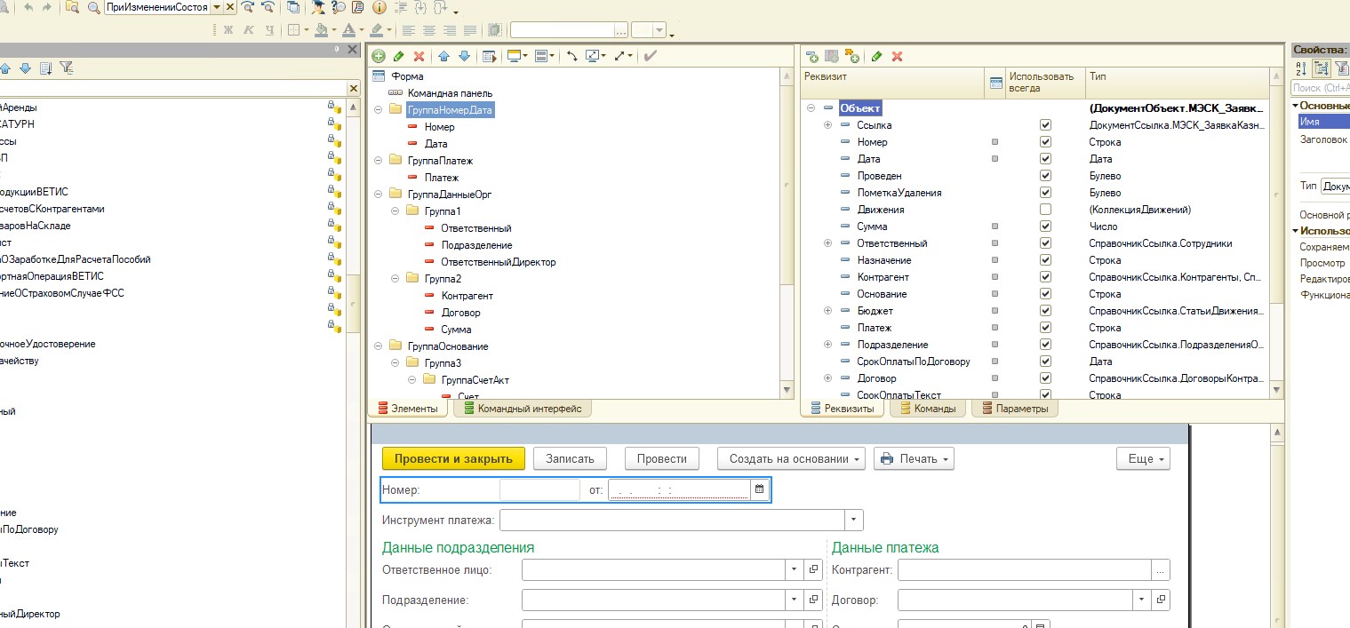Delete attribute with red X in attributes toolbar
1350x628 pixels.
tap(897, 56)
